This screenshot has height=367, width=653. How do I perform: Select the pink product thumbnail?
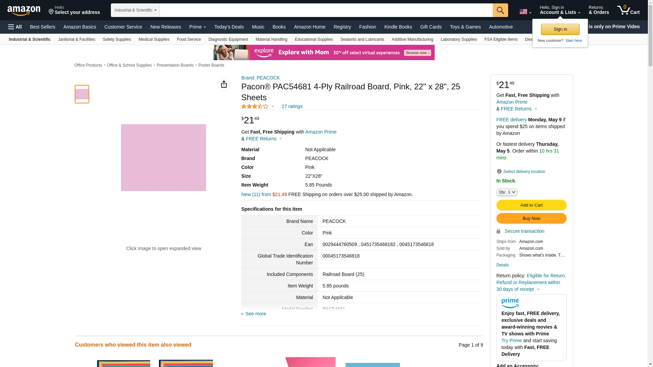82,94
